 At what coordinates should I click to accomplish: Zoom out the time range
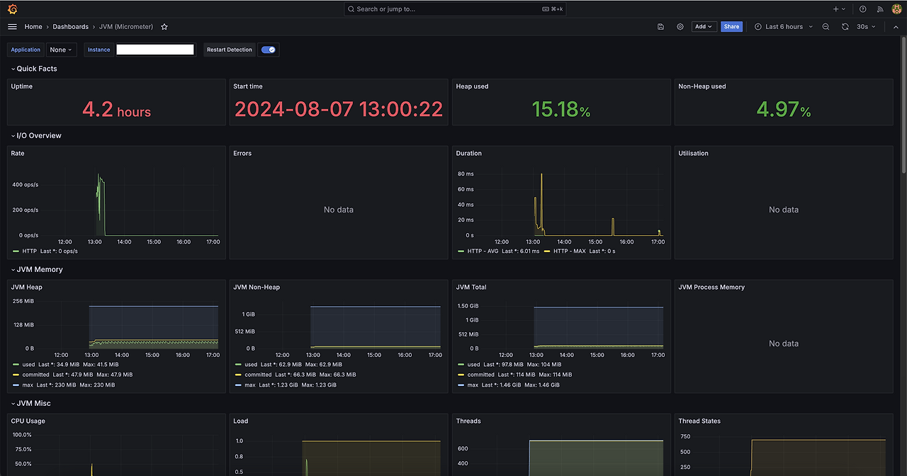pos(826,26)
